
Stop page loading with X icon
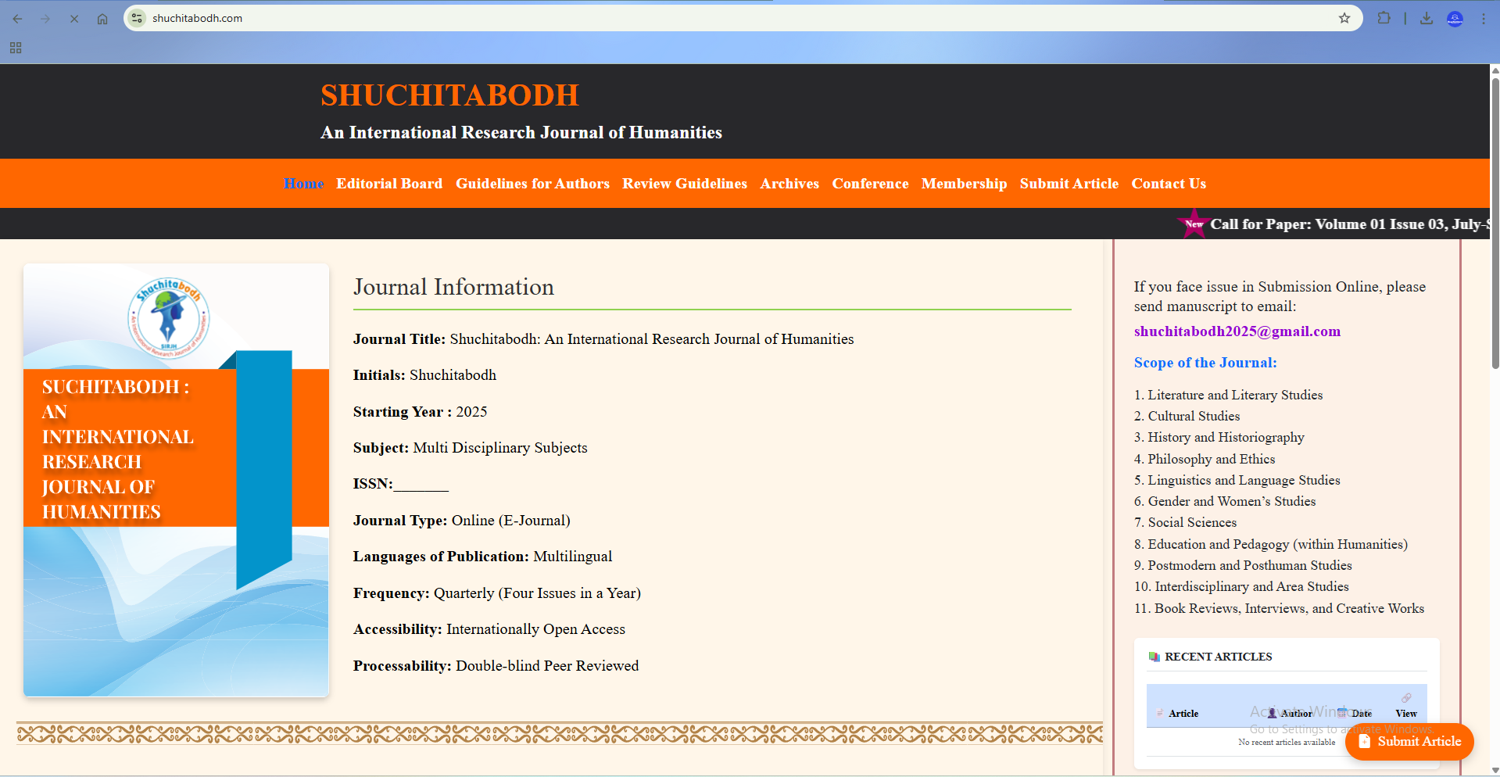74,18
